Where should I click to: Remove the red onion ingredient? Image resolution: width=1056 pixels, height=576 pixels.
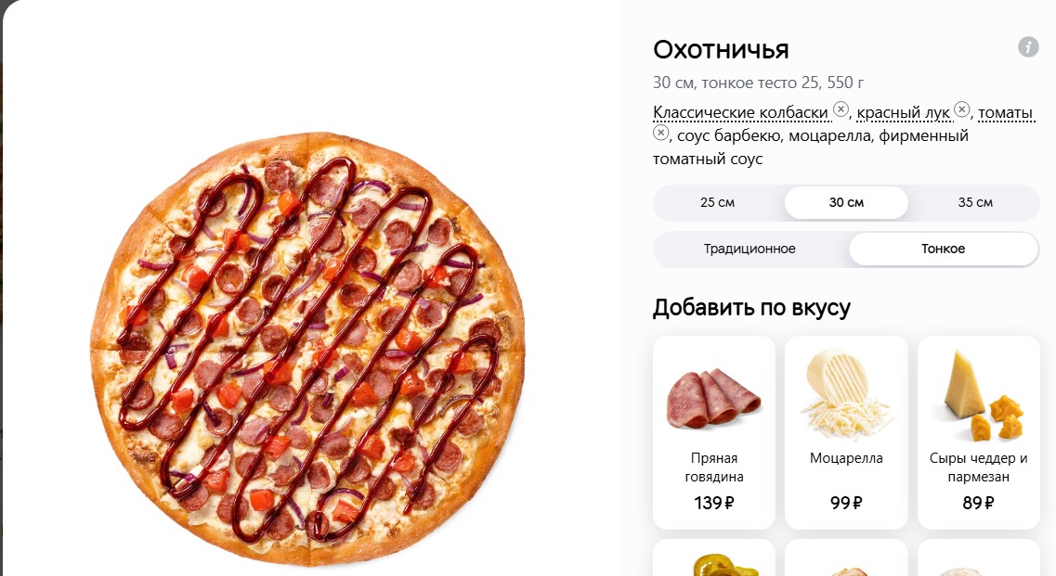coord(962,109)
